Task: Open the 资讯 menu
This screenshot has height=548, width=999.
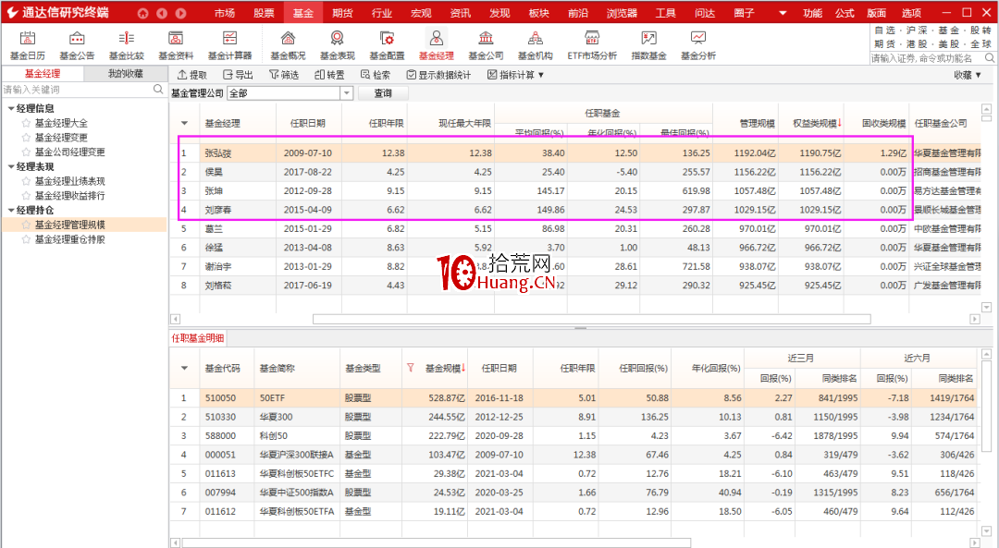Action: point(460,13)
